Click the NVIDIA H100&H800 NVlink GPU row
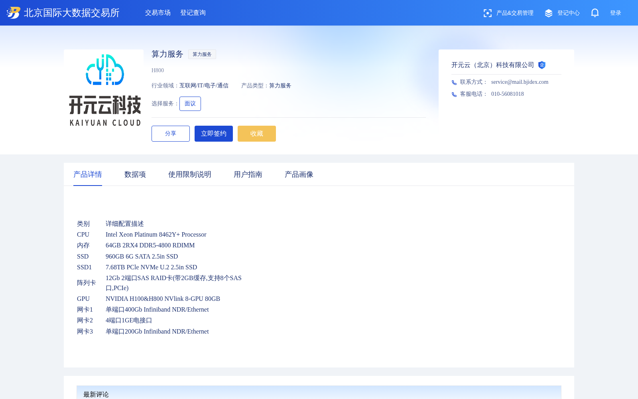 [x=163, y=299]
